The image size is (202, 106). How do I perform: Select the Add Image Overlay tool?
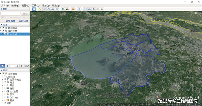[53, 9]
